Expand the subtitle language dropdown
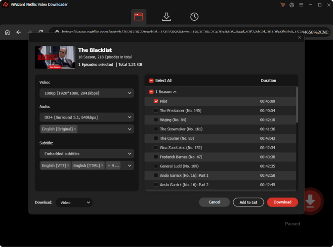This screenshot has height=247, width=333. [x=129, y=165]
